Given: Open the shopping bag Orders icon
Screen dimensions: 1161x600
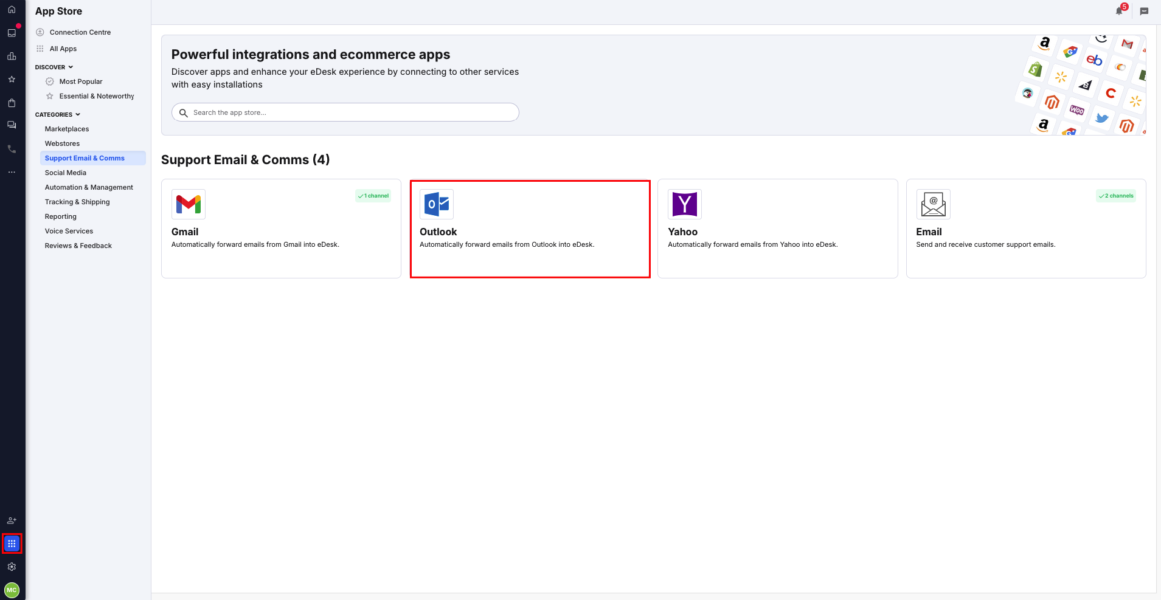Looking at the screenshot, I should [x=12, y=103].
